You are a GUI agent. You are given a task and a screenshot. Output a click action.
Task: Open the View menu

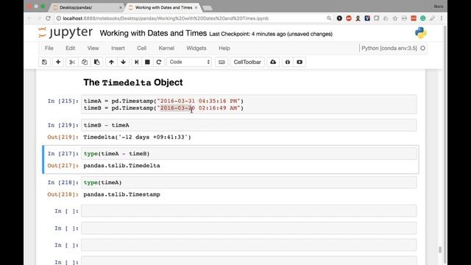coord(93,48)
